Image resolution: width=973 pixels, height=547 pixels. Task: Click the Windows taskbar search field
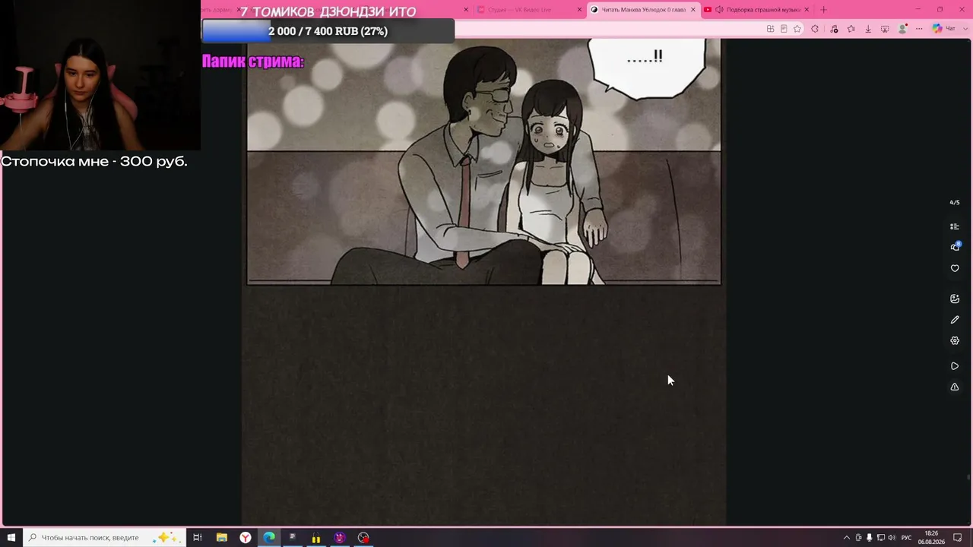point(104,538)
